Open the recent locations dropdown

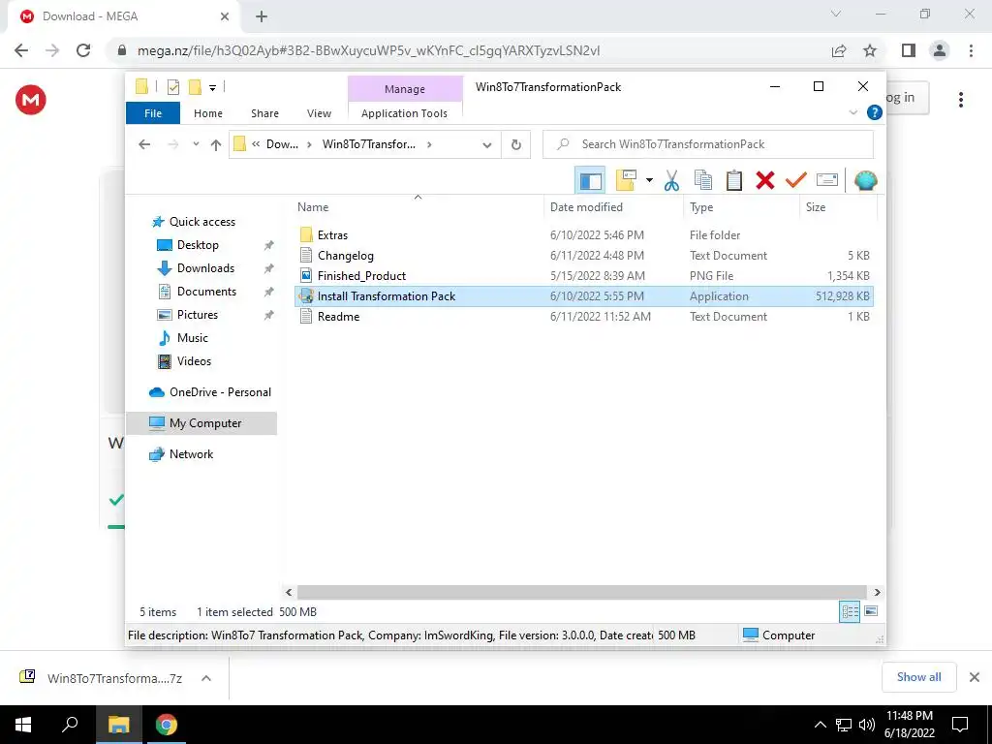(x=196, y=144)
